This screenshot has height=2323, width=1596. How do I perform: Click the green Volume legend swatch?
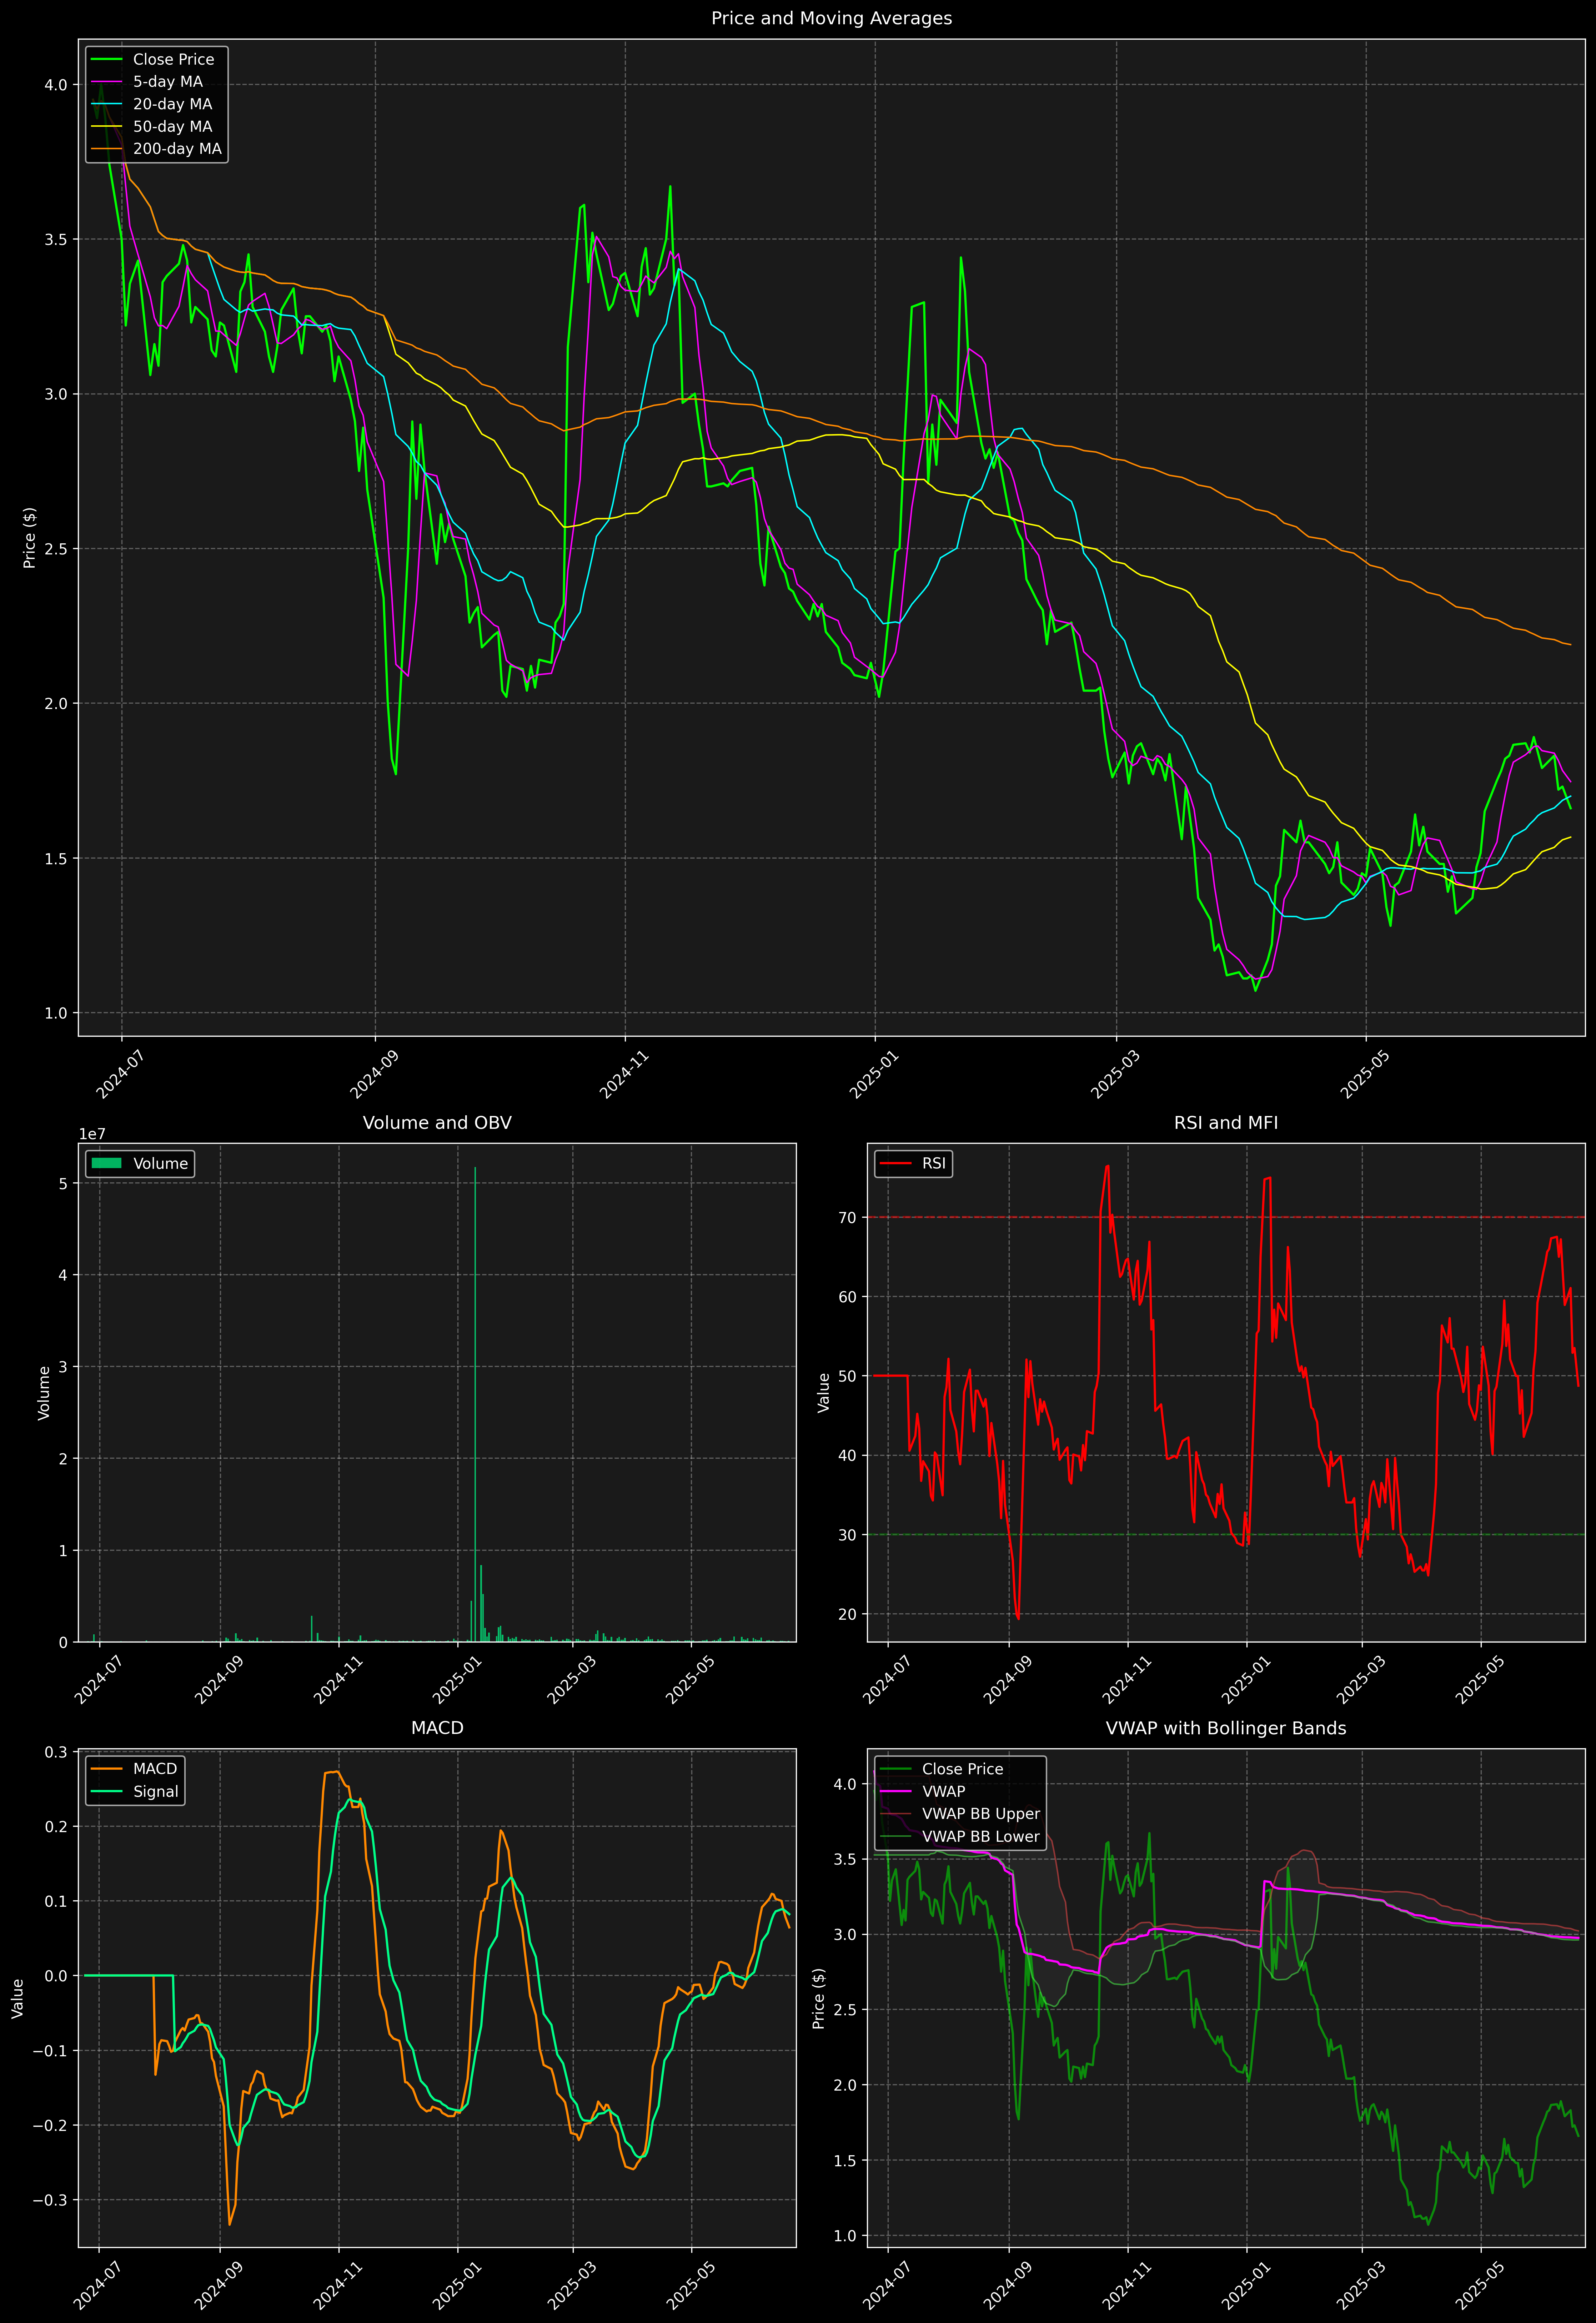106,1163
